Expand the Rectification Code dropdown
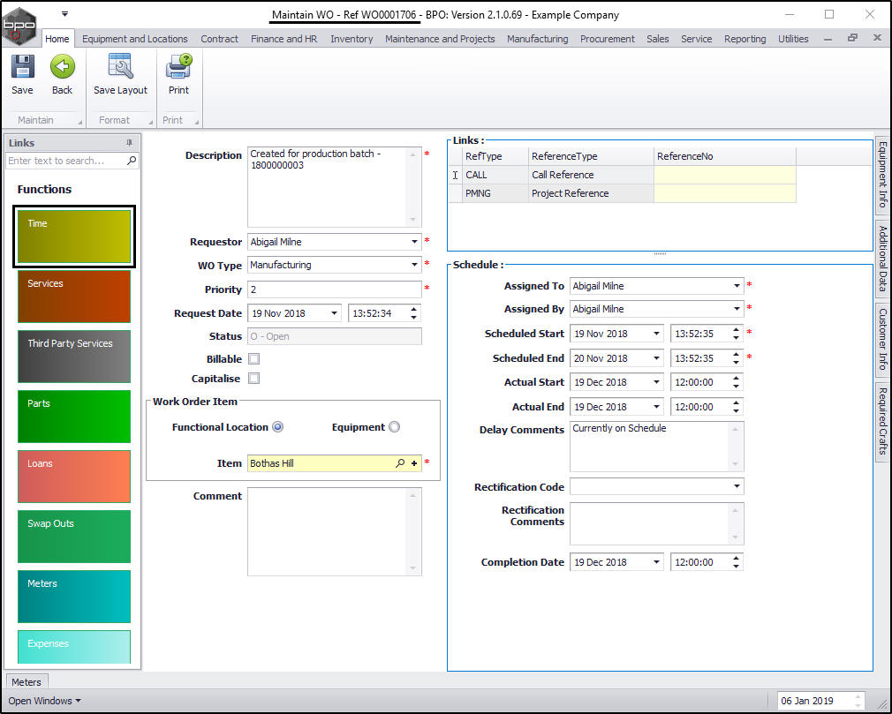This screenshot has width=892, height=714. click(737, 487)
